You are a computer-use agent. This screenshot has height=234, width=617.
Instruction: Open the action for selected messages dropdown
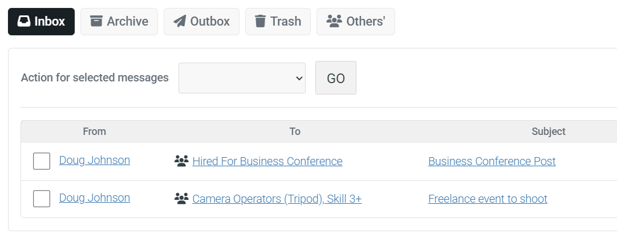pos(242,78)
